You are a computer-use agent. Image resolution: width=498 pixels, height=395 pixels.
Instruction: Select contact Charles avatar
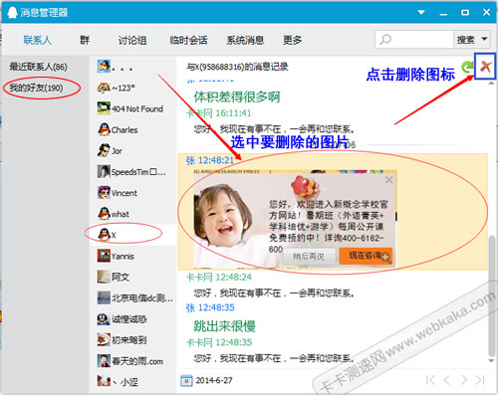[x=104, y=129]
